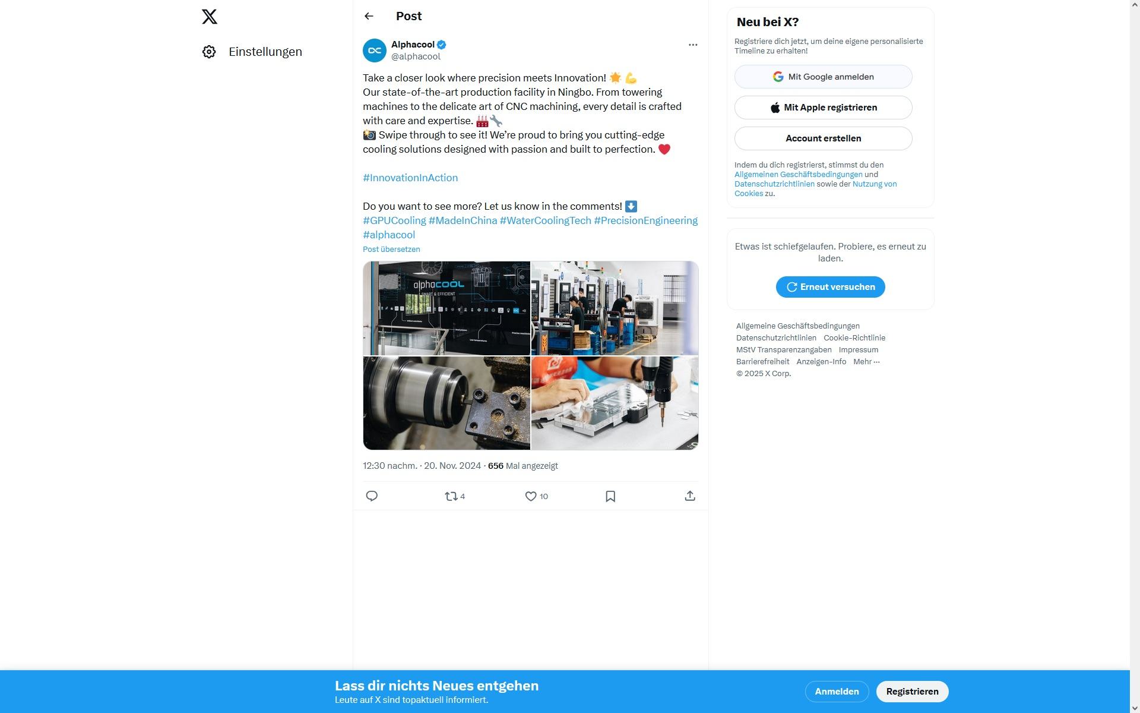Like the post with heart icon

pos(531,496)
